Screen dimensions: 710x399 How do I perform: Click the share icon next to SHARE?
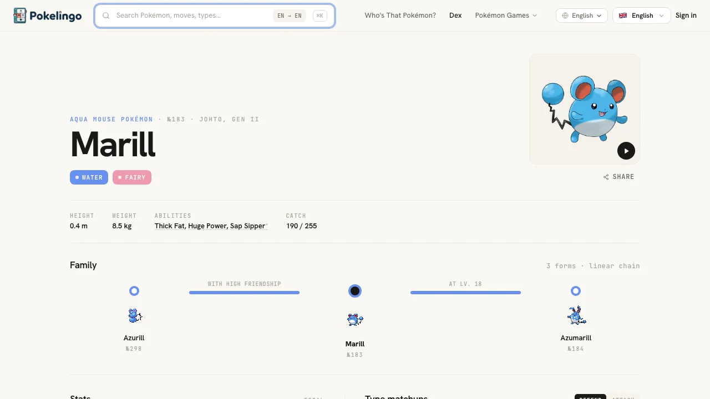coord(606,177)
